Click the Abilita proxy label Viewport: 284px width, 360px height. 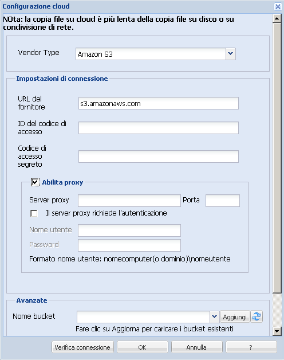[x=62, y=182]
